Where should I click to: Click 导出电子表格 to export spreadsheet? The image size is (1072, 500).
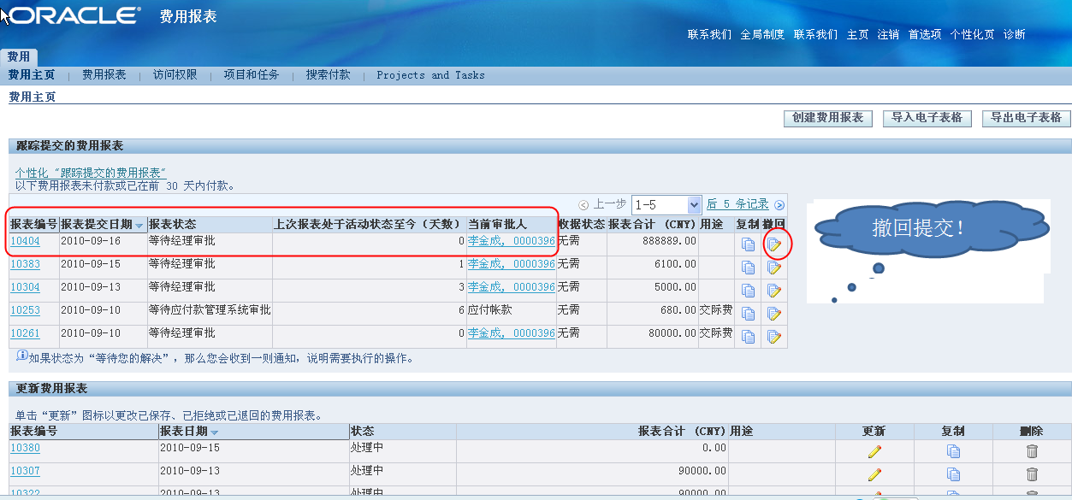[1026, 118]
